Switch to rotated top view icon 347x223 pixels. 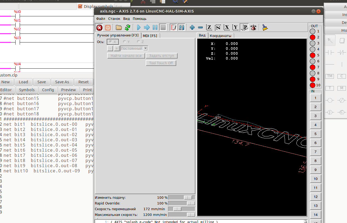coord(218,28)
